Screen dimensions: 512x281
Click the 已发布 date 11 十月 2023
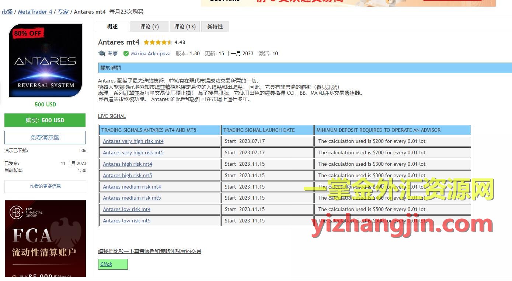[74, 164]
